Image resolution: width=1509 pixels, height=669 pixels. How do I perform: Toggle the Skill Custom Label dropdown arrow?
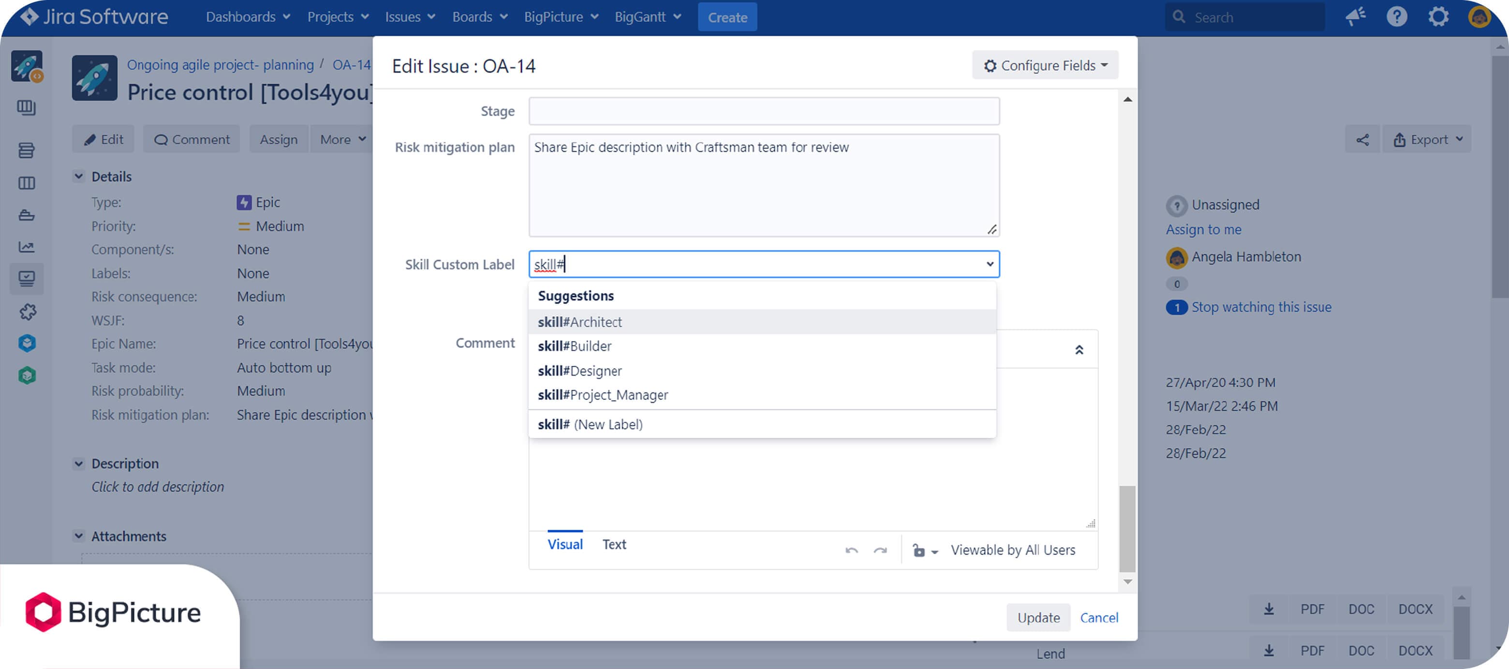tap(990, 264)
